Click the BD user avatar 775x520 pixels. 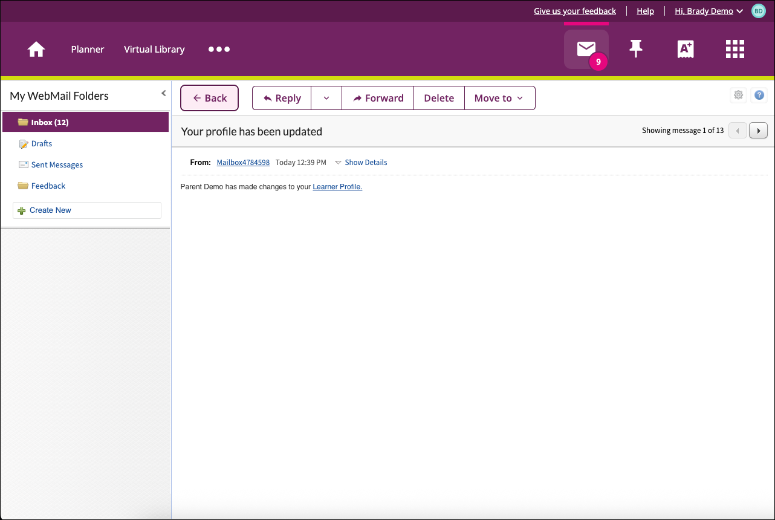tap(758, 11)
